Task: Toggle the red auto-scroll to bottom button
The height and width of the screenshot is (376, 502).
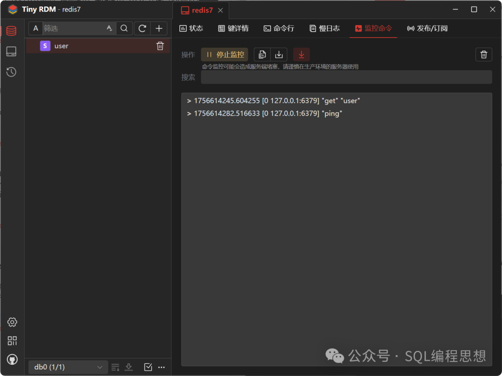Action: (301, 55)
